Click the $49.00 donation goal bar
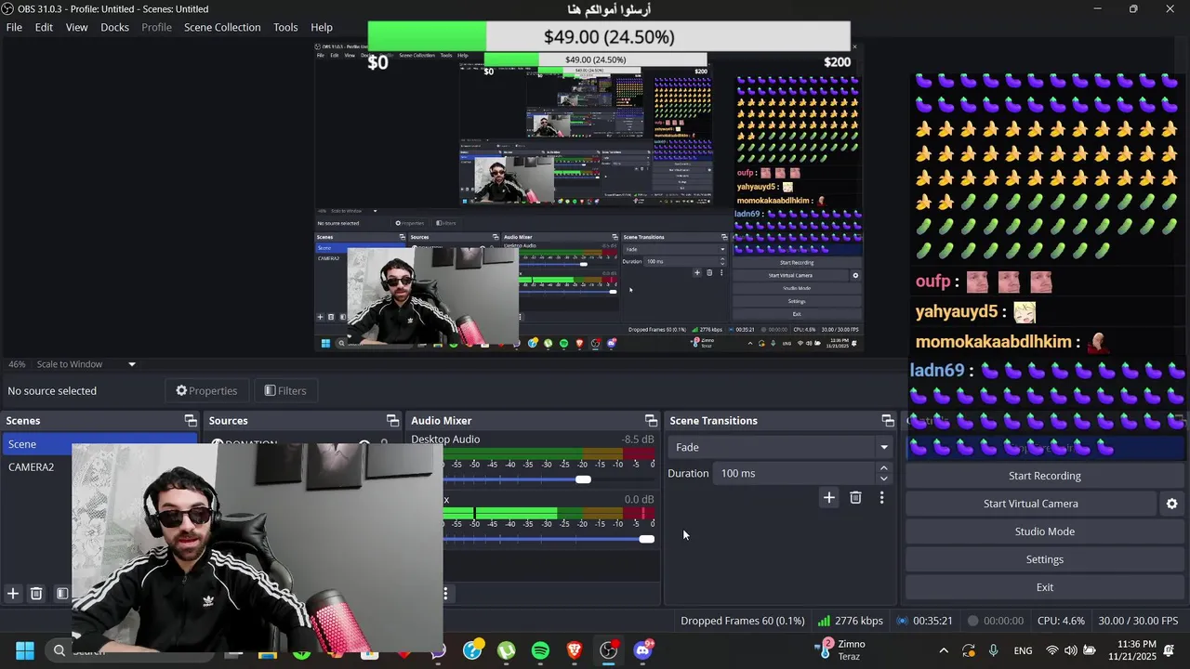 point(609,36)
